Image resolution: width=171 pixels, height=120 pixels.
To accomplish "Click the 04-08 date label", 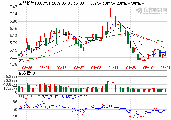I will coord(96,68).
